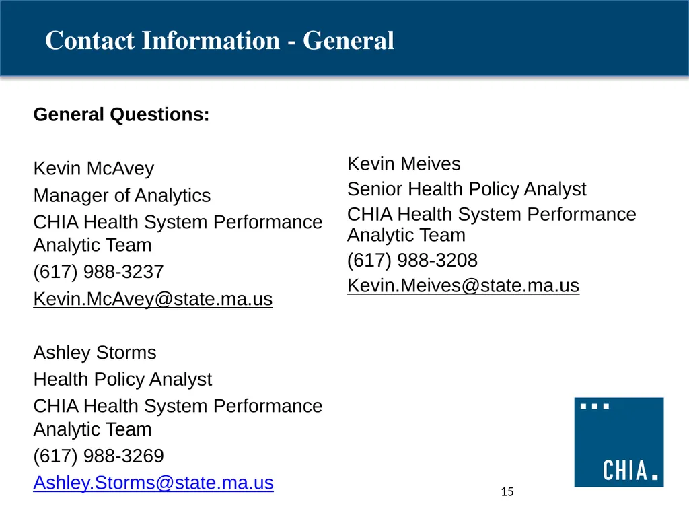Image resolution: width=689 pixels, height=517 pixels.
Task: Click Analytic Team text under Kevin McAvey
Action: tap(92, 245)
